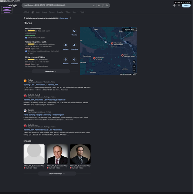Open circular portrait image of dark-haired man
The image size is (195, 194).
(80, 154)
